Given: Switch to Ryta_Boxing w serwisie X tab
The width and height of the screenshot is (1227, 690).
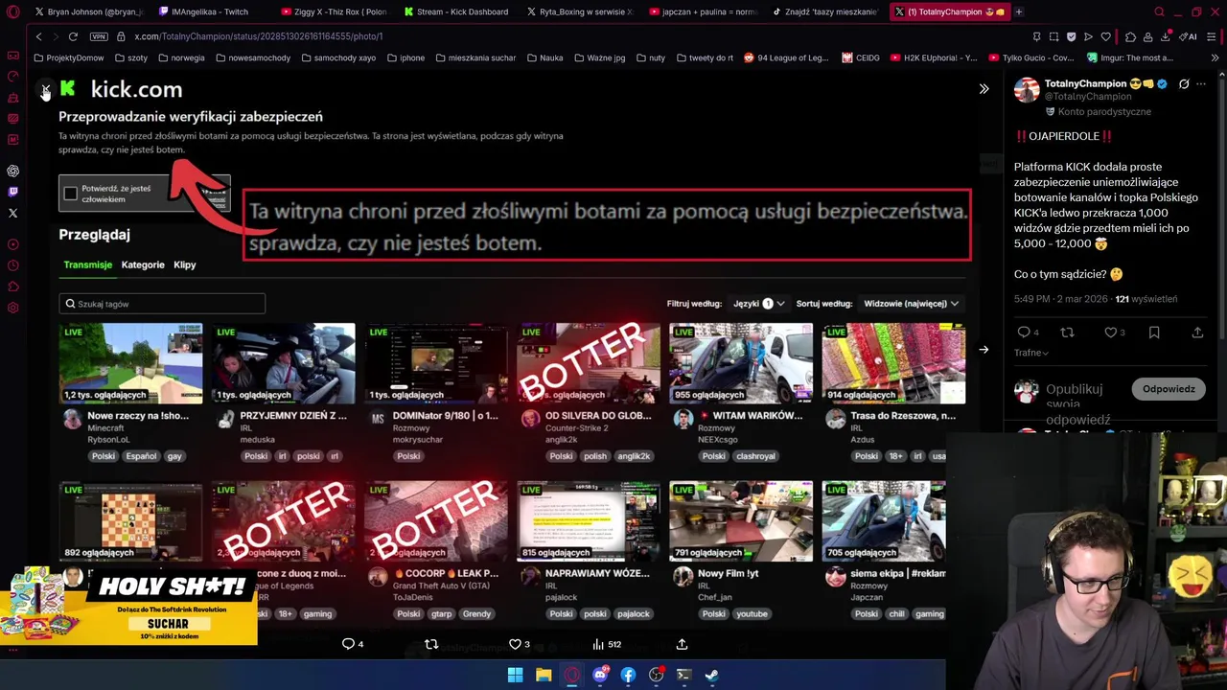Looking at the screenshot, I should 579,11.
